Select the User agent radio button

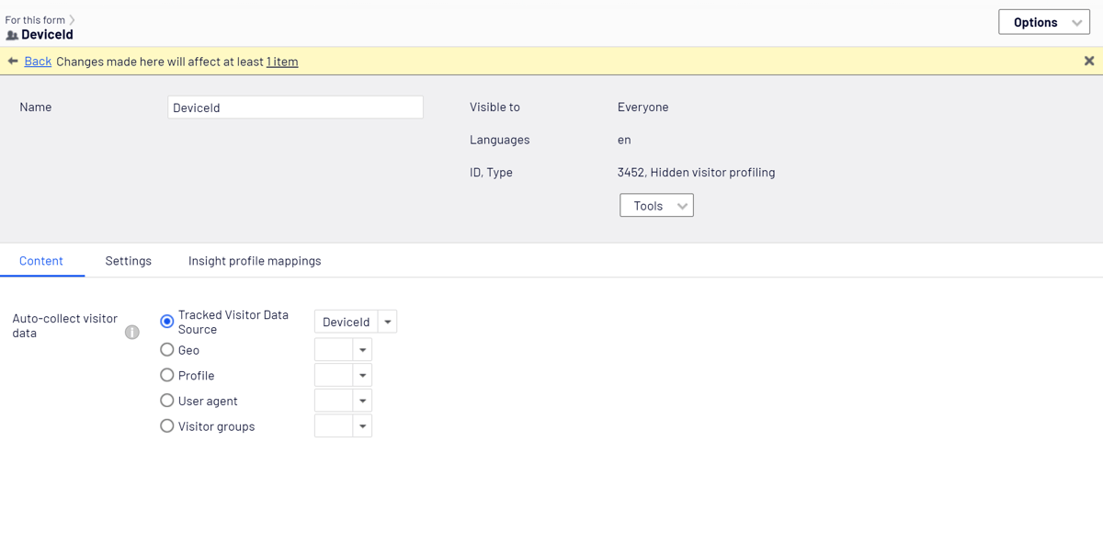[167, 401]
